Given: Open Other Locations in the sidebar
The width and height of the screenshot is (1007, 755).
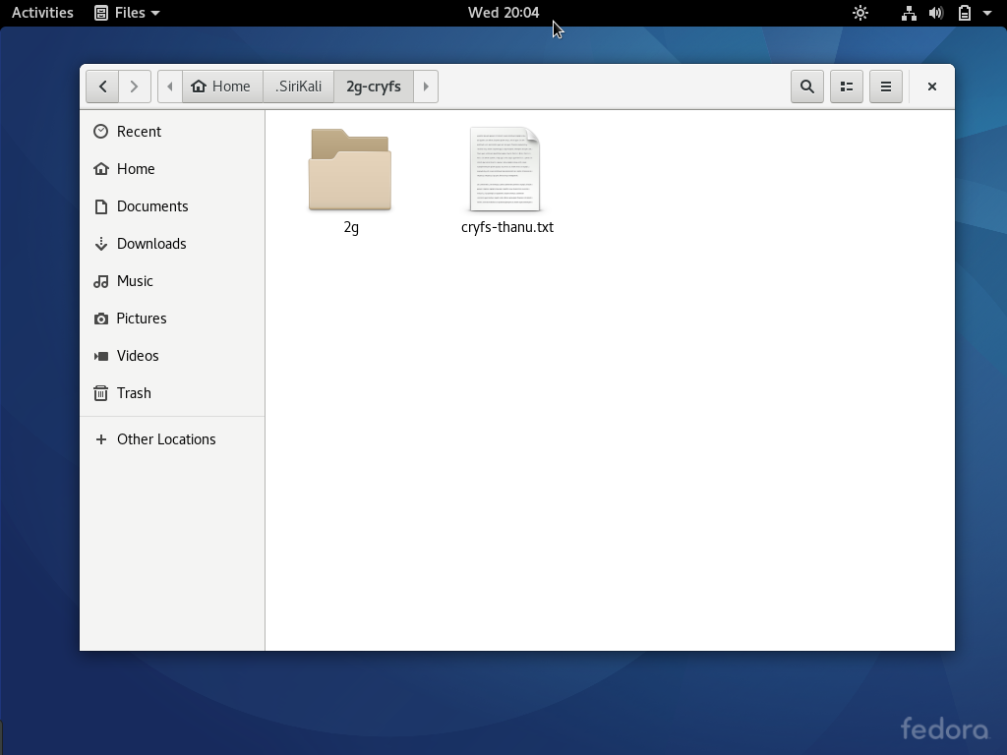Looking at the screenshot, I should [x=172, y=439].
